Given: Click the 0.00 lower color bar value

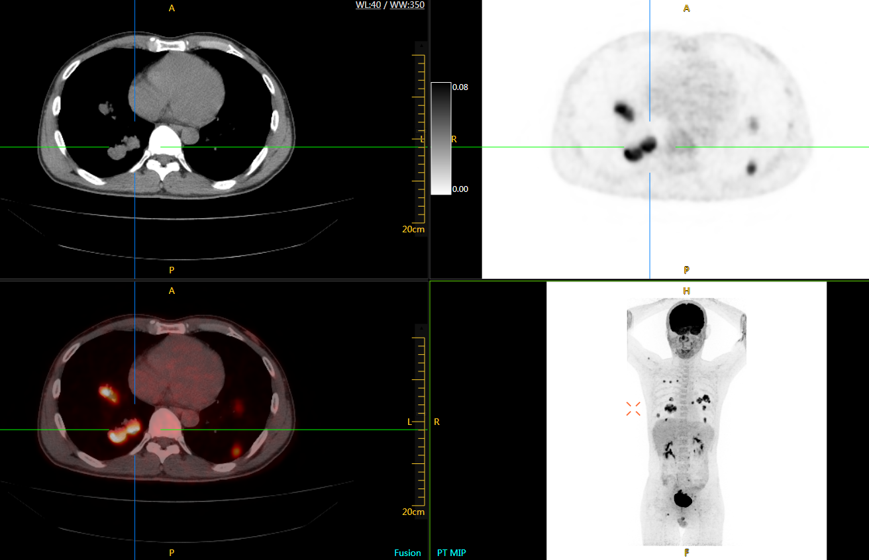Looking at the screenshot, I should [460, 189].
